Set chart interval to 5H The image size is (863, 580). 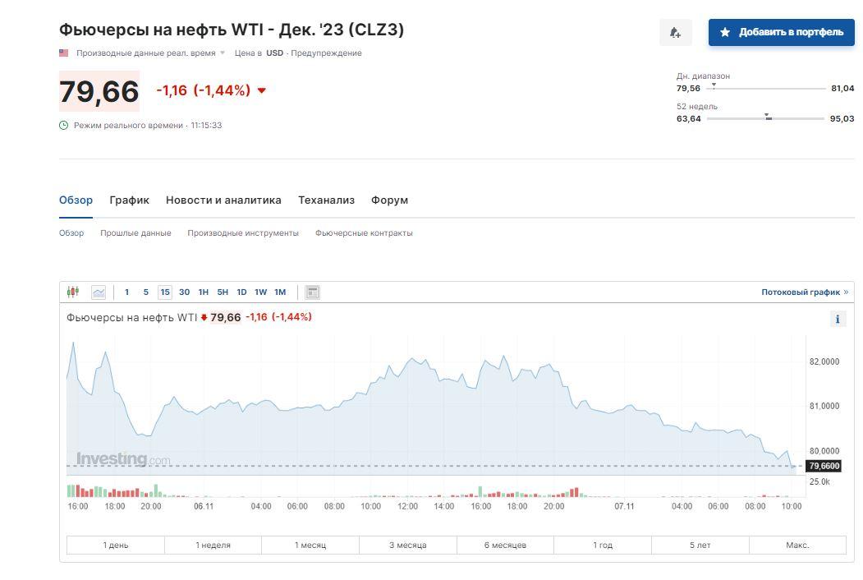(223, 292)
